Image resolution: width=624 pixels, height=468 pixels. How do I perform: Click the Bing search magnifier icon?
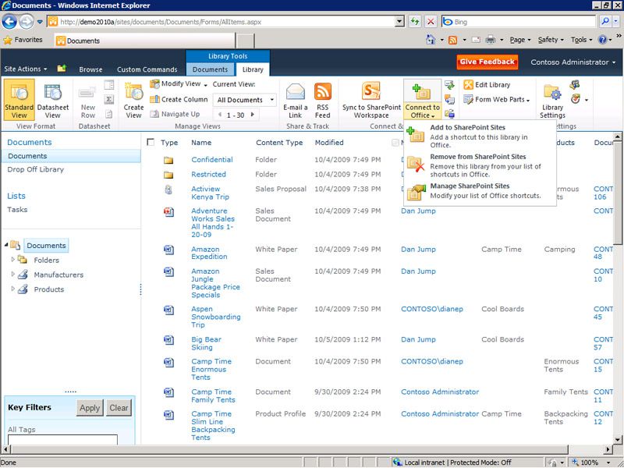tap(605, 22)
